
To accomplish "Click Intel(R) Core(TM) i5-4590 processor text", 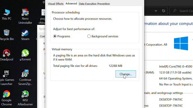I will [176, 67].
